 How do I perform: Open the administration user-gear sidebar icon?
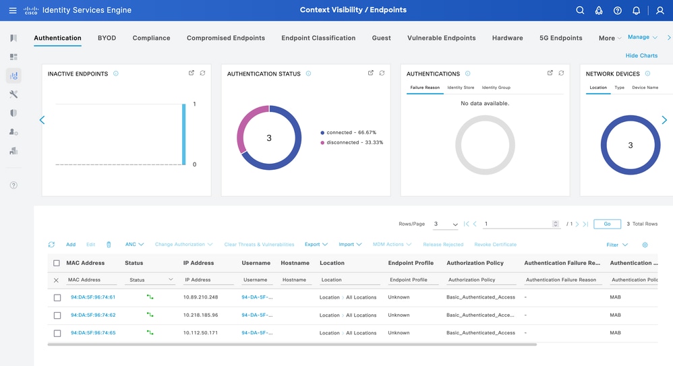pos(13,132)
